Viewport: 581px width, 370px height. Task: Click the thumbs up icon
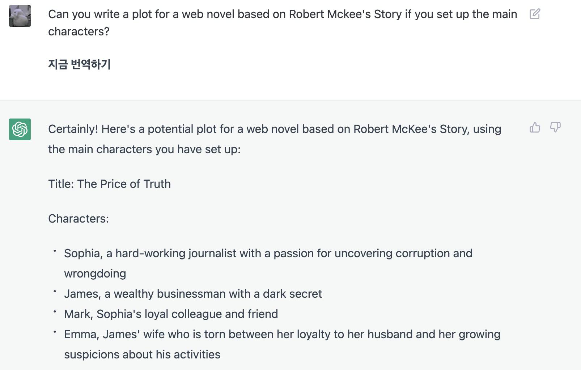tap(535, 127)
